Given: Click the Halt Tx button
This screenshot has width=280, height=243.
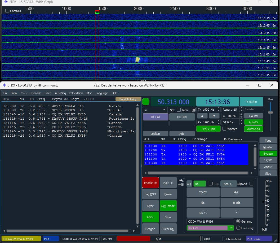Looking at the screenshot, I should [168, 183].
